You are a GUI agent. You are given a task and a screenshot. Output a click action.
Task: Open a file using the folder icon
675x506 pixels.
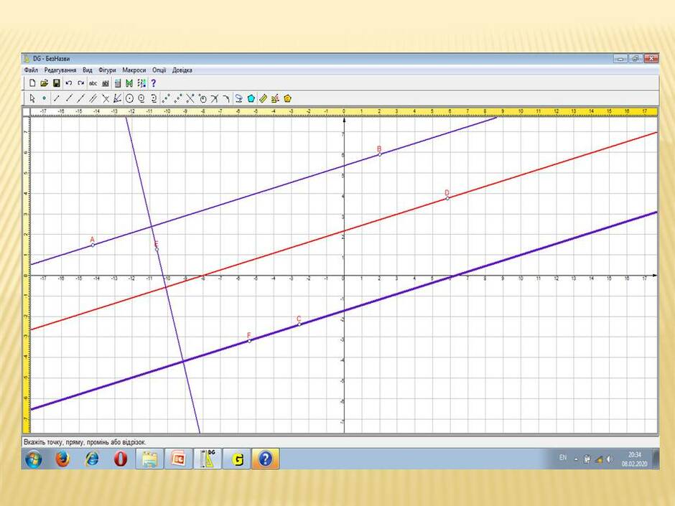click(44, 83)
